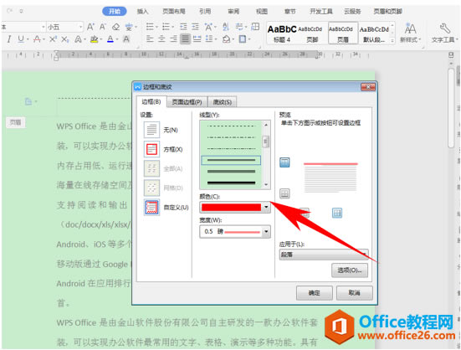Screen dimensions: 461x350
Task: Open the 0.5 磅 width dropdown
Action: coord(266,232)
